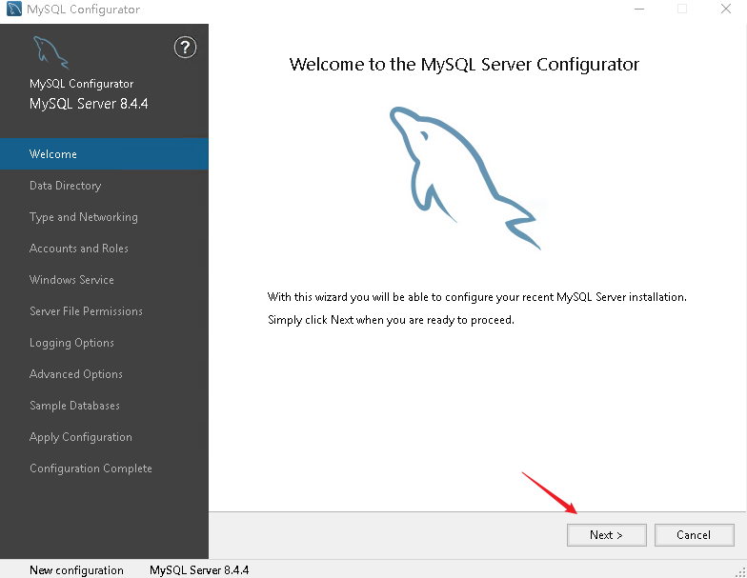747x578 pixels.
Task: Click the 'With this wizard you will' sentence
Action: click(476, 297)
